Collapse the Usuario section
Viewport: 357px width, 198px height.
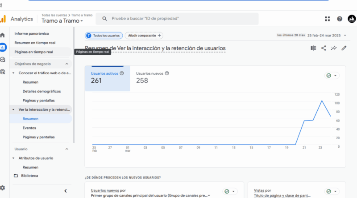click(66, 149)
